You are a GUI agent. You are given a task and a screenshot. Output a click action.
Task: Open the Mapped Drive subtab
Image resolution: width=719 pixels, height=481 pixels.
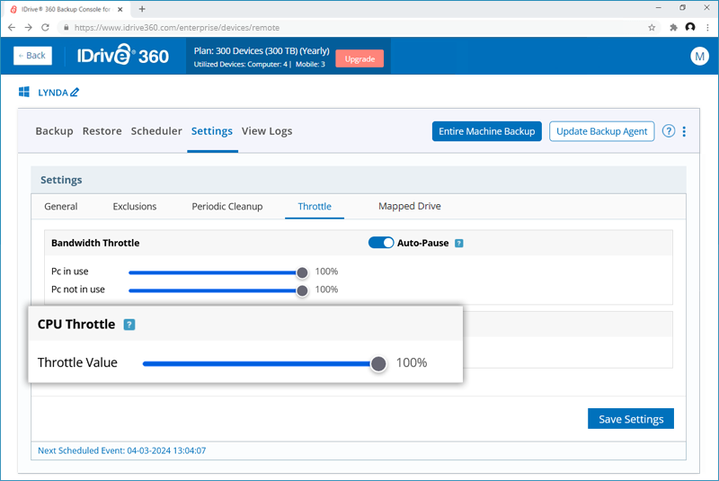click(410, 207)
